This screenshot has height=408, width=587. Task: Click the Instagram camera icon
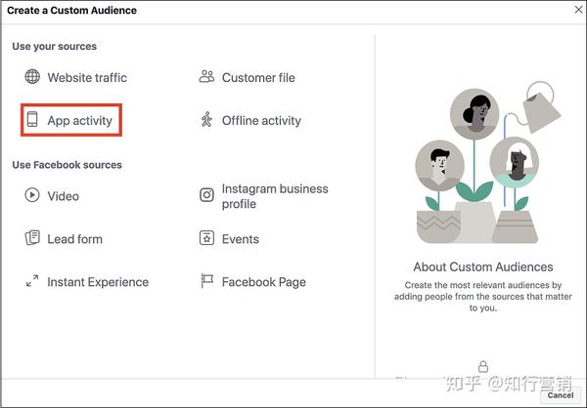(206, 195)
